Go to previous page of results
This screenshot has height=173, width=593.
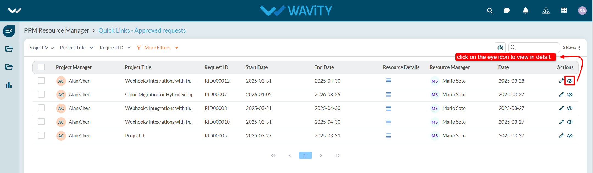tap(290, 155)
